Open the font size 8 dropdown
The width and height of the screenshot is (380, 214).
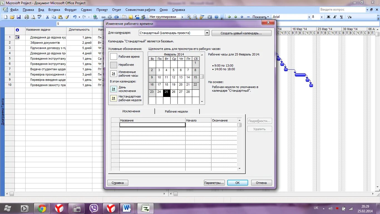(322, 17)
